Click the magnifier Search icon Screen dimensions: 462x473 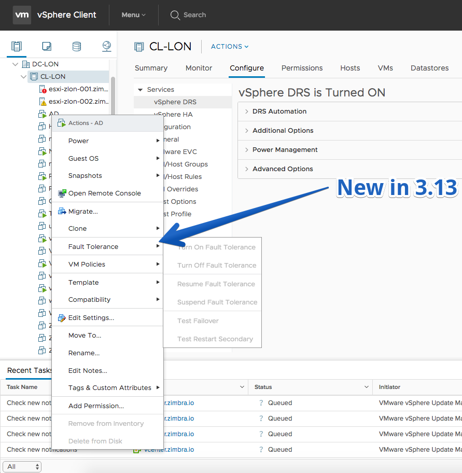click(175, 15)
